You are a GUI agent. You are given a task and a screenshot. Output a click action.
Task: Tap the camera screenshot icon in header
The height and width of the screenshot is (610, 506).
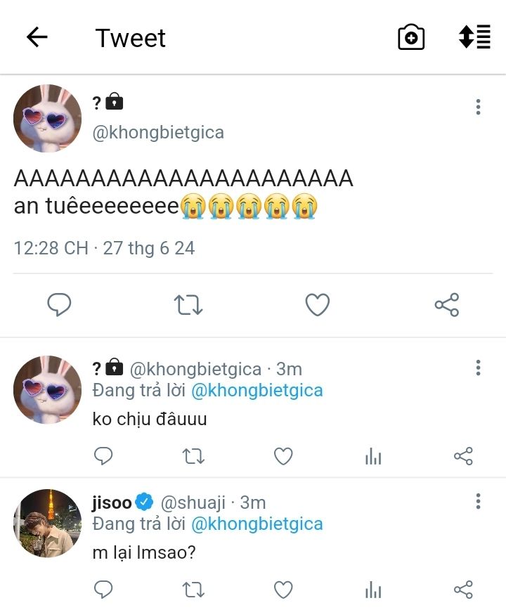click(411, 37)
